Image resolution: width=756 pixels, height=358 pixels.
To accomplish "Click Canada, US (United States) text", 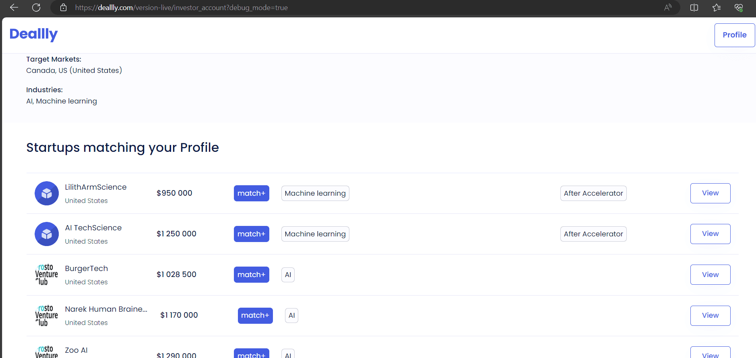I will pos(74,70).
